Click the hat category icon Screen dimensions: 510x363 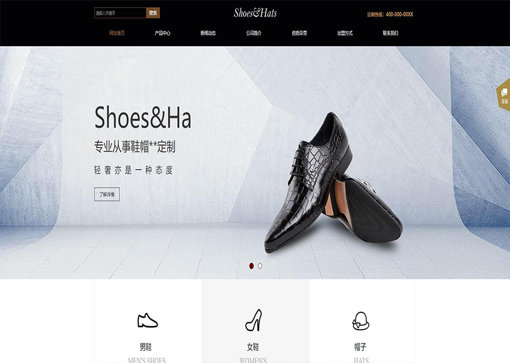point(360,321)
